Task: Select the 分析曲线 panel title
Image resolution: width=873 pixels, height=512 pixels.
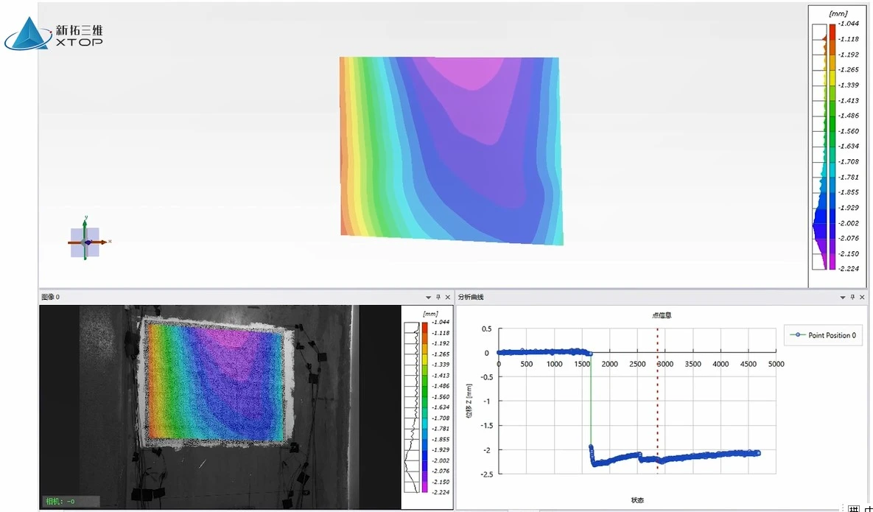Action: 471,297
